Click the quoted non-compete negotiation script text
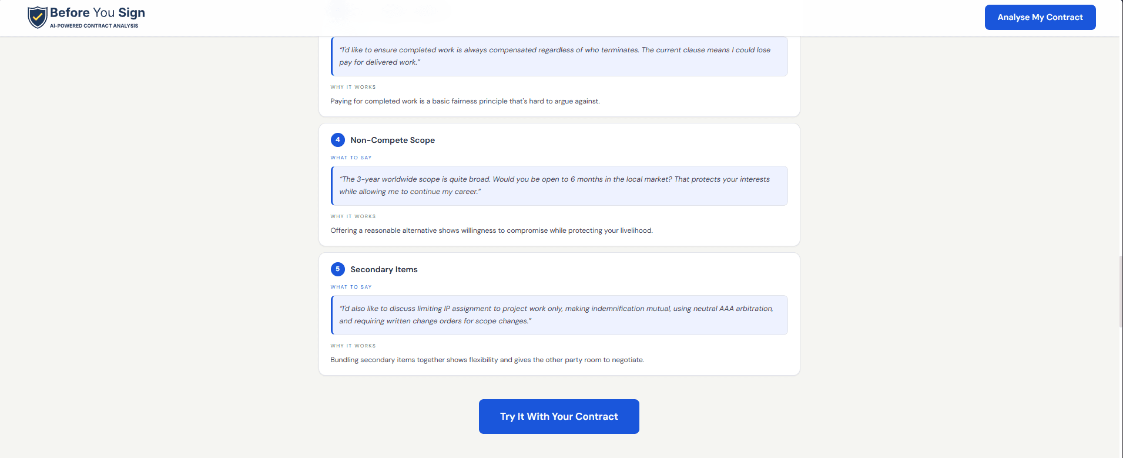The image size is (1123, 458). click(558, 185)
